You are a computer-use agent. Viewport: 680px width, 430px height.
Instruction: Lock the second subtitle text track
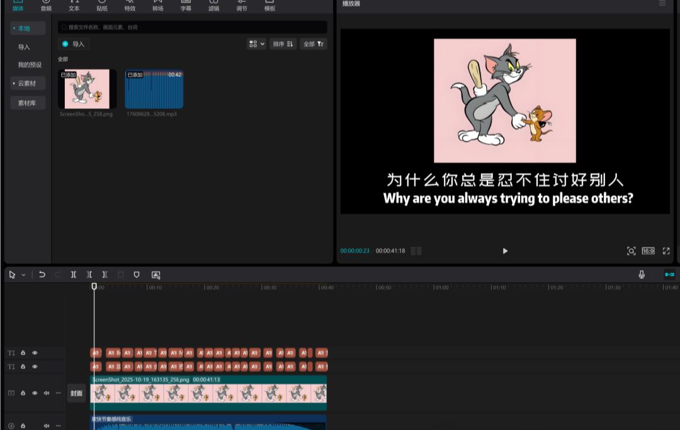[23, 366]
